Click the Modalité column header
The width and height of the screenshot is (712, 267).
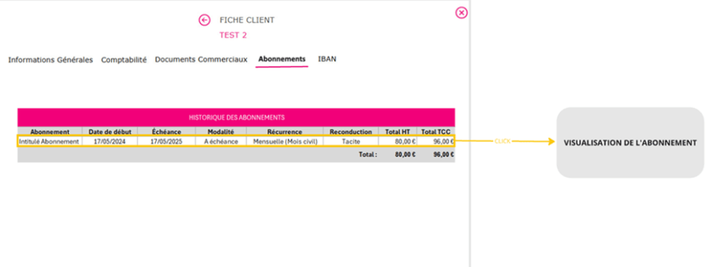point(221,131)
